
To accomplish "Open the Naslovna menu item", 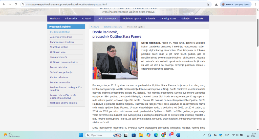I will [55, 18].
